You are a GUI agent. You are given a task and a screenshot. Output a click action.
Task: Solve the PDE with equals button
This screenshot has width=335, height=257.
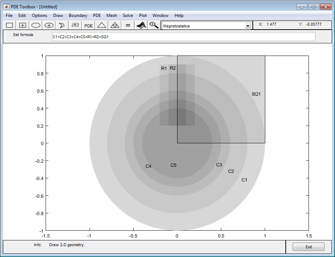128,25
